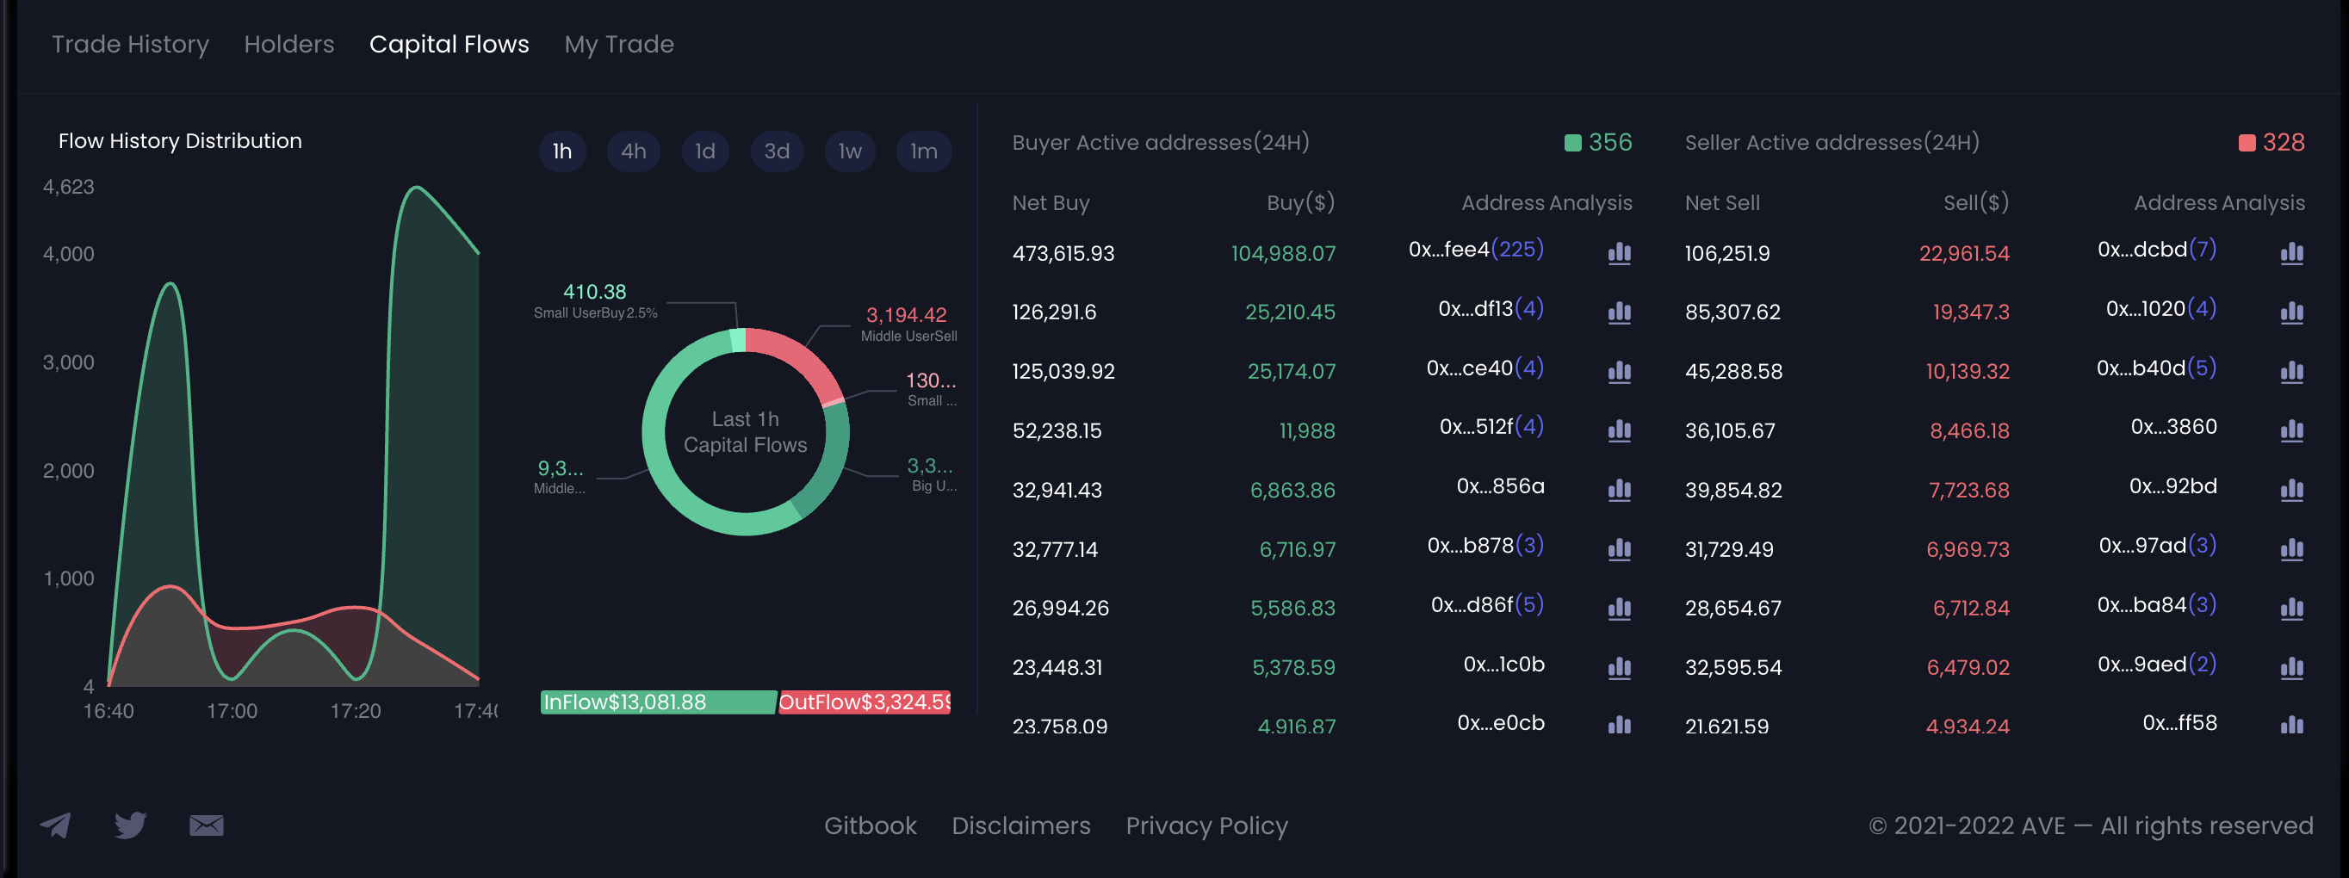Screen dimensions: 2349x878
Task: Select the 1h time range
Action: pyautogui.click(x=561, y=151)
